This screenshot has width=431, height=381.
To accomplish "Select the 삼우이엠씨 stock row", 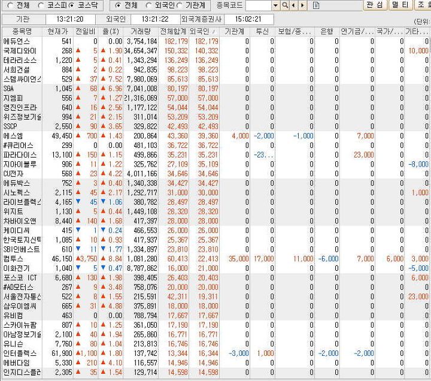I will pyautogui.click(x=215, y=306).
